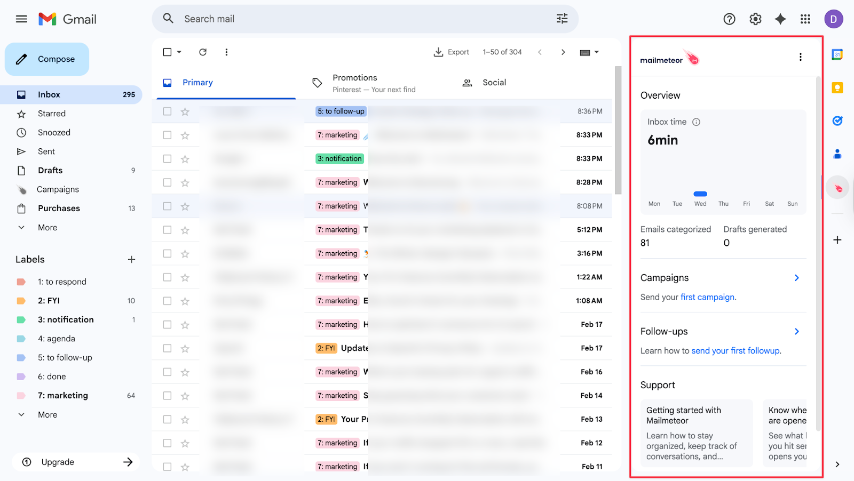Click the first campaign link
Image resolution: width=854 pixels, height=481 pixels.
(707, 297)
